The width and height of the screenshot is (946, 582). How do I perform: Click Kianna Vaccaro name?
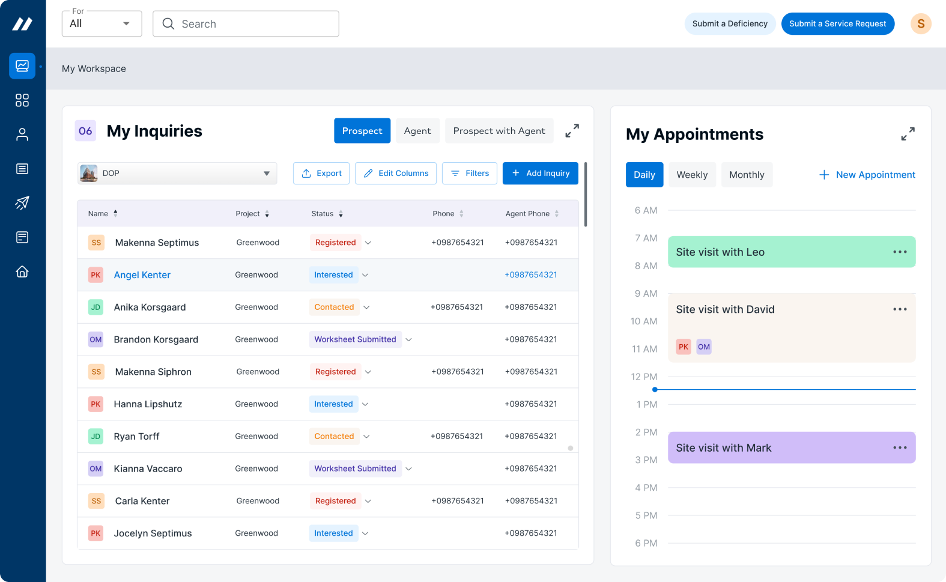point(148,469)
